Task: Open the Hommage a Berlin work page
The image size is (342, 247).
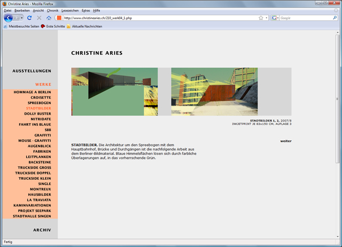Action: [x=32, y=92]
